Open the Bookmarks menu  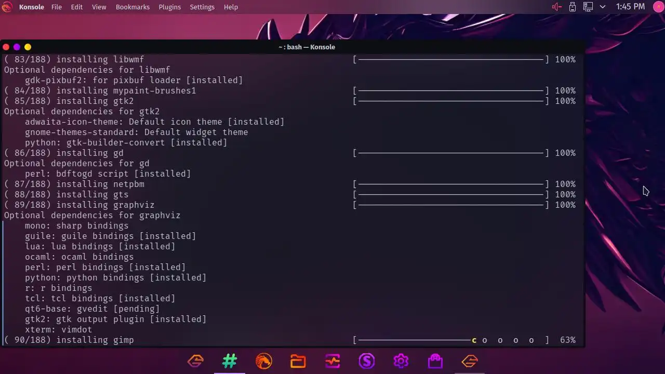tap(132, 7)
